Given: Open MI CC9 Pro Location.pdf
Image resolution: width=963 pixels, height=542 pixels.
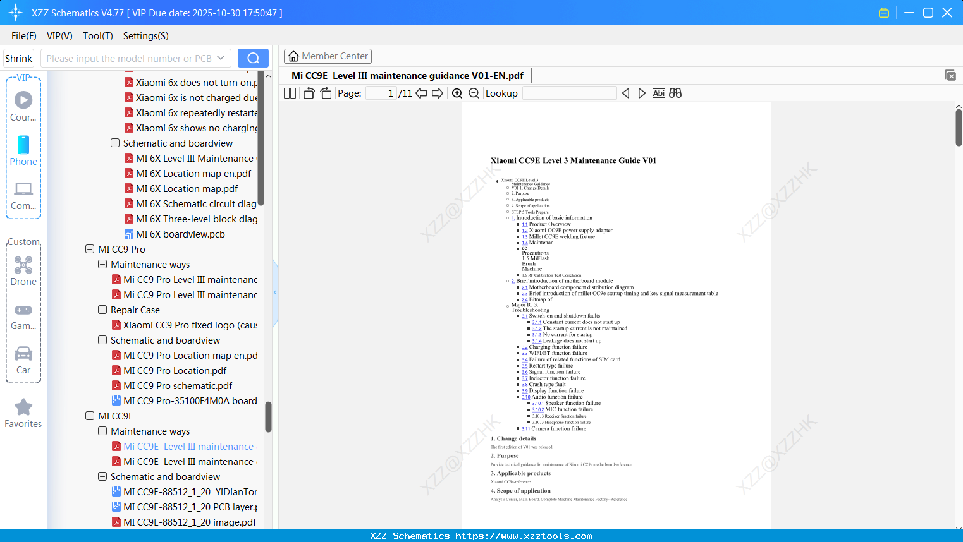Looking at the screenshot, I should 175,370.
